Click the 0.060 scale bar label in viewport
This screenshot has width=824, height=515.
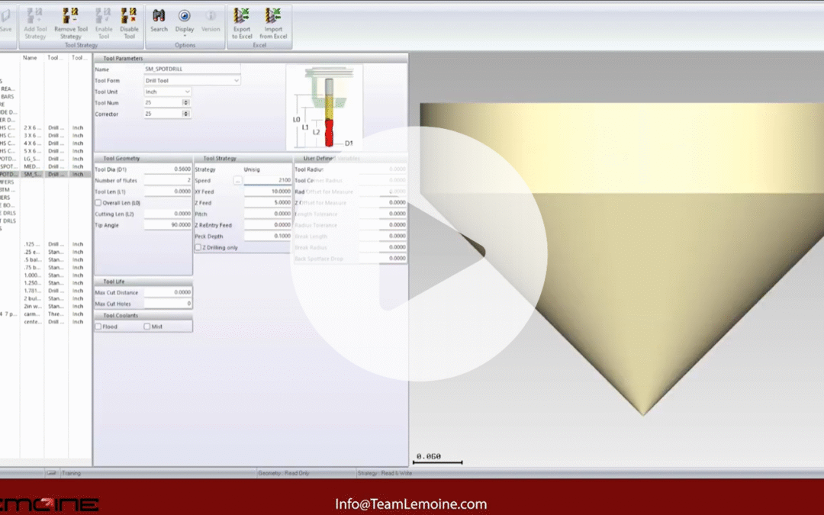pyautogui.click(x=428, y=456)
